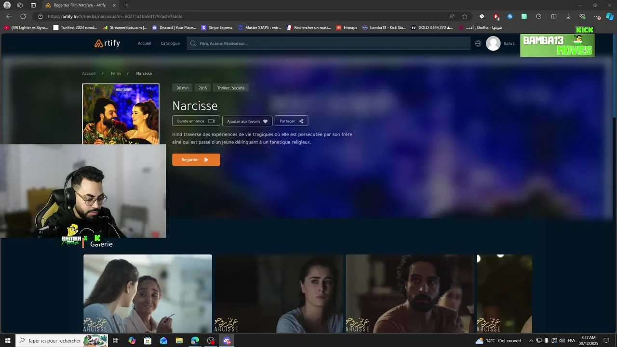Screen dimensions: 617x347
Task: Click the red extension icon with badge
Action: pos(496,16)
